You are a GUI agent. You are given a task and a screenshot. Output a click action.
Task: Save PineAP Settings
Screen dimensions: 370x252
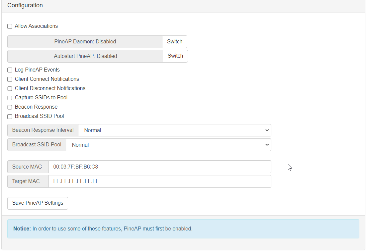point(38,203)
